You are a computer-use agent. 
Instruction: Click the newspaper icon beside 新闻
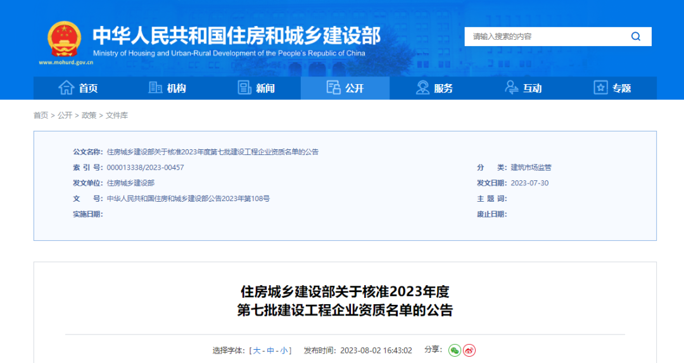point(244,88)
